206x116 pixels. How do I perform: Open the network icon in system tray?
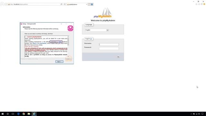197,114
